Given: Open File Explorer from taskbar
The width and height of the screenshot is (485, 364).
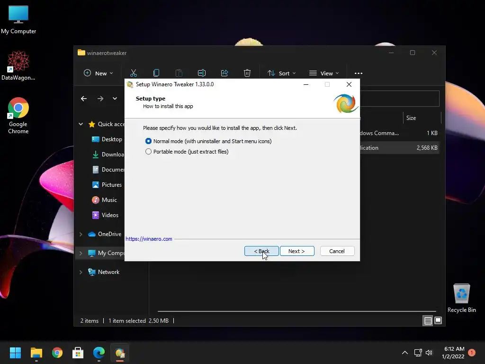Looking at the screenshot, I should pos(36,353).
